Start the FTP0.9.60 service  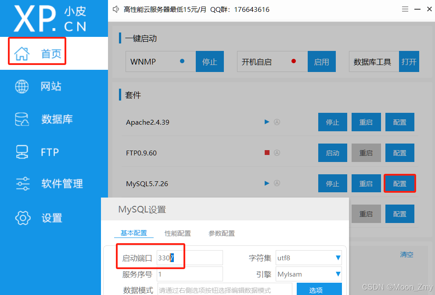[x=332, y=153]
